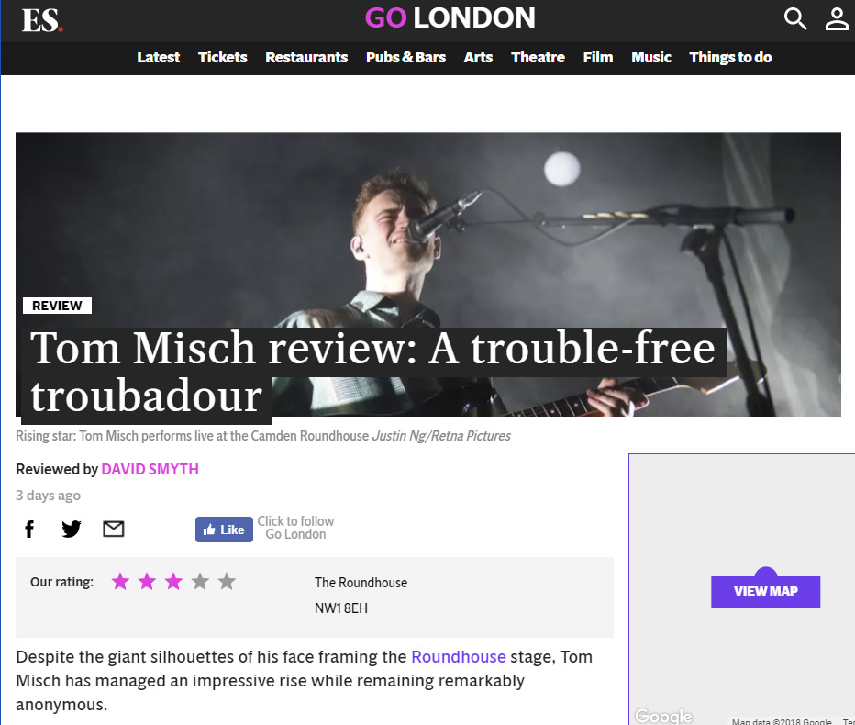Follow the Roundhouse hyperlink in the article
The image size is (855, 725).
coord(459,657)
